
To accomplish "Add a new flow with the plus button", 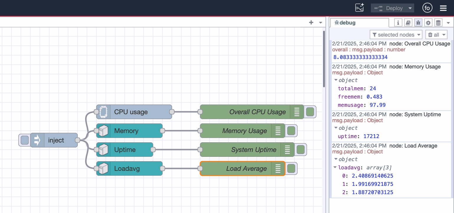I will (311, 22).
